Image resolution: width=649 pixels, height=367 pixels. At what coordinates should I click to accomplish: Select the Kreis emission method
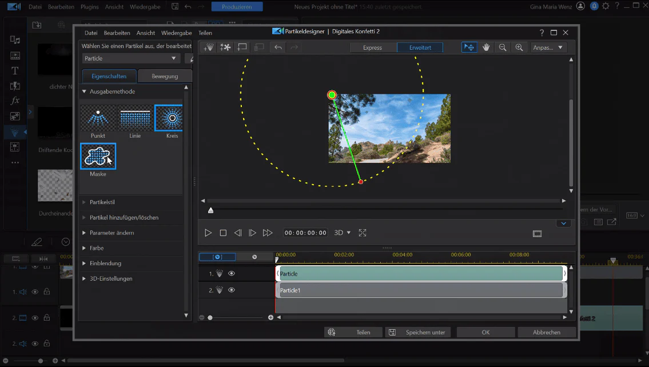click(169, 118)
